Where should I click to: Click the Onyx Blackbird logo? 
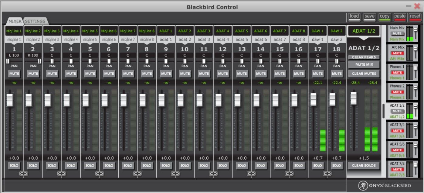coord(385,185)
